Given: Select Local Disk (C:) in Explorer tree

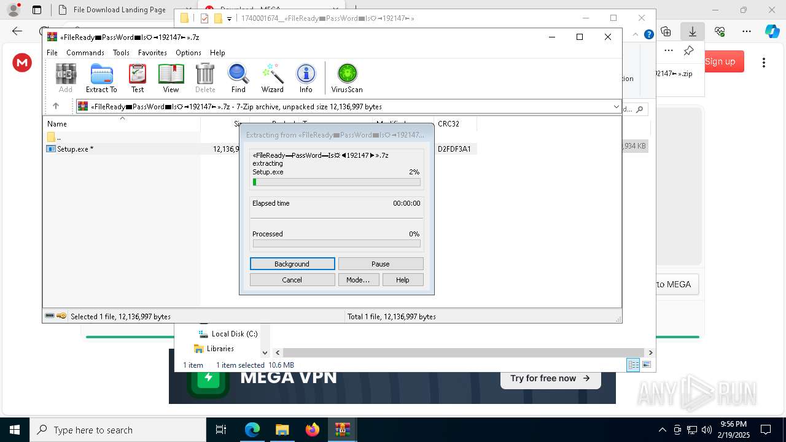Looking at the screenshot, I should (x=228, y=334).
